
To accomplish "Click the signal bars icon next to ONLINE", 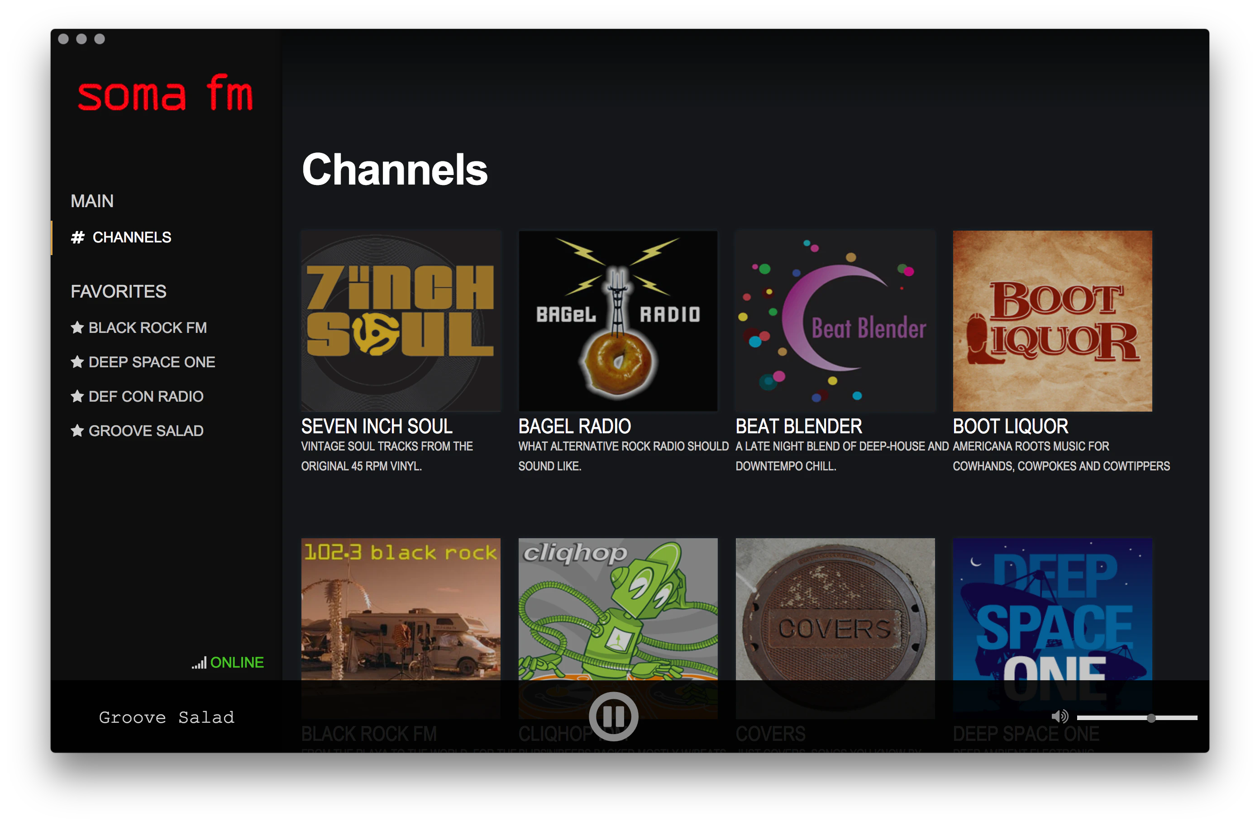I will tap(199, 662).
